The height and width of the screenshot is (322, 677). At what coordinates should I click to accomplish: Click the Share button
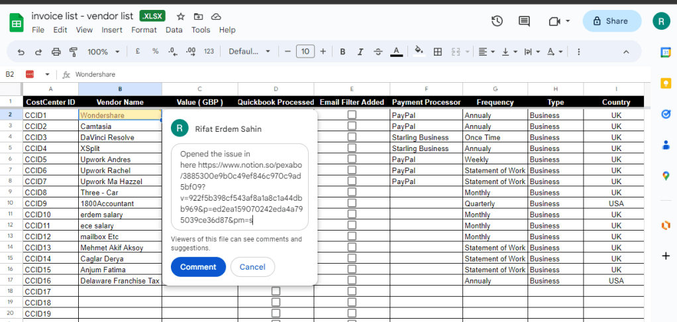pyautogui.click(x=612, y=21)
